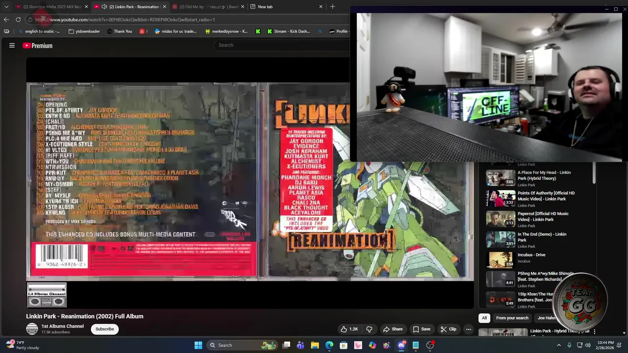The image size is (628, 353).
Task: Play the Incubus - Drive thumbnail
Action: 500,260
